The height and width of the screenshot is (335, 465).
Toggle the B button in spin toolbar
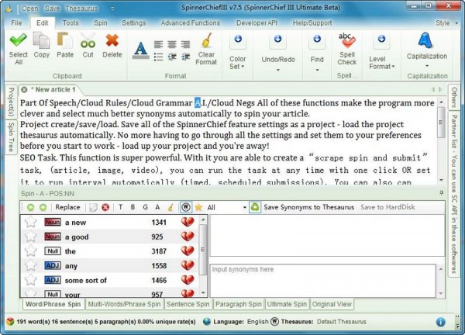coord(133,207)
